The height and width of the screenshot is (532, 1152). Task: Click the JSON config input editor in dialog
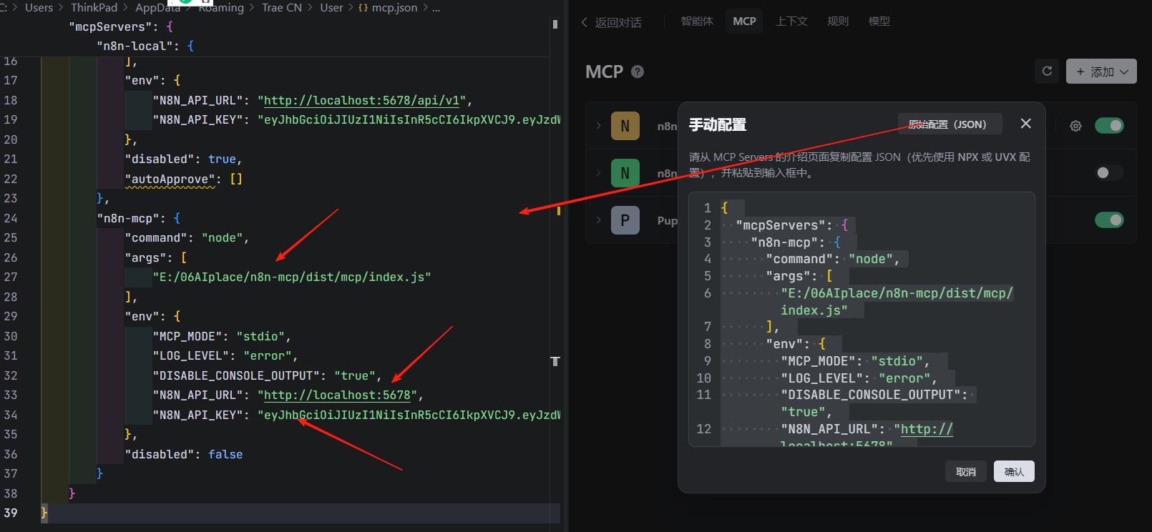[861, 320]
